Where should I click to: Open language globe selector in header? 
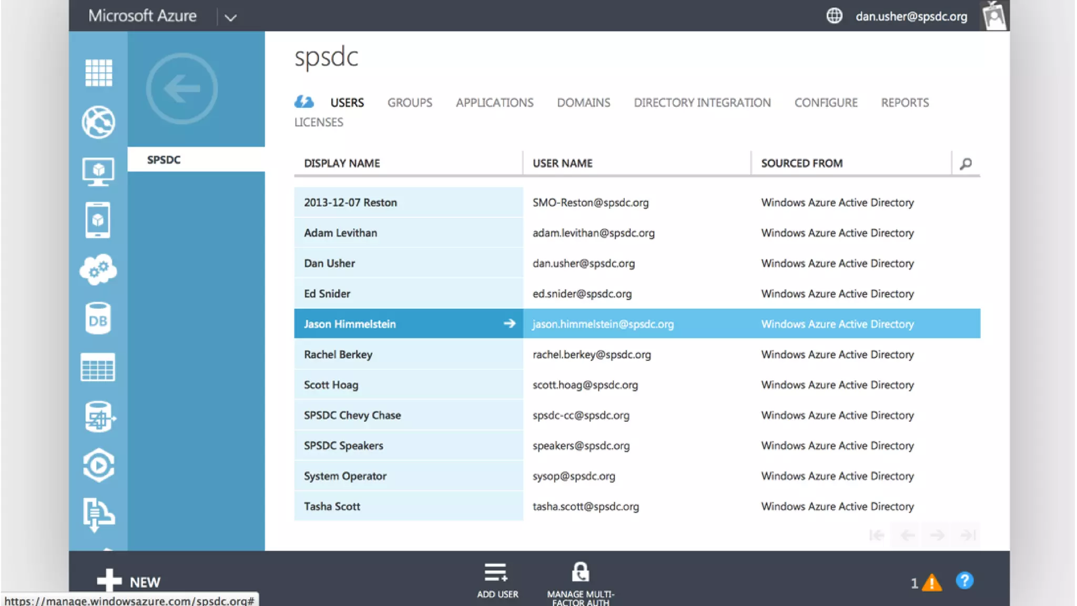click(x=834, y=16)
